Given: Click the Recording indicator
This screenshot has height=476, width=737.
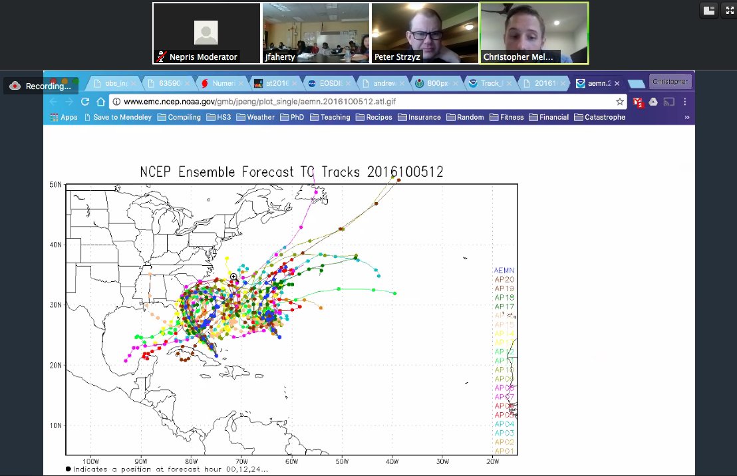Looking at the screenshot, I should [41, 86].
